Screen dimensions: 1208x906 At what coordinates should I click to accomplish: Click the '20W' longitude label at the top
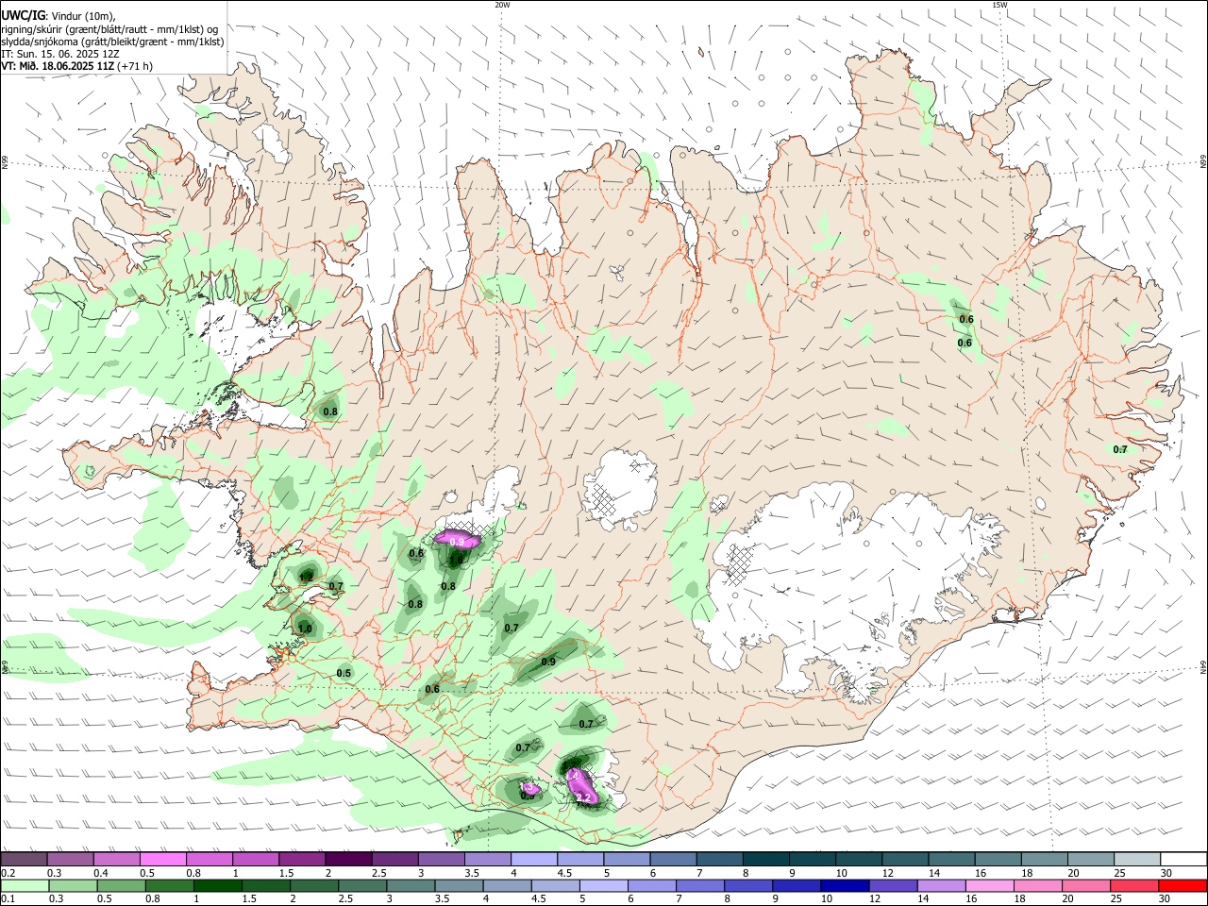click(502, 5)
